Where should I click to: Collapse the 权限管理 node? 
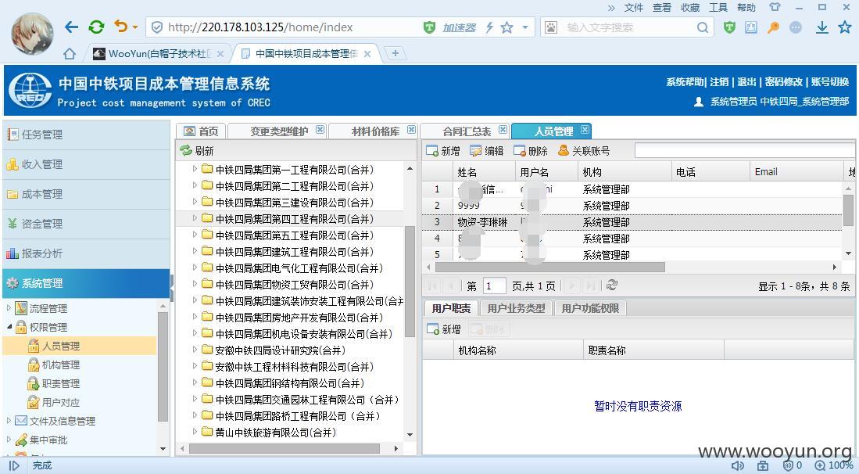pyautogui.click(x=9, y=327)
